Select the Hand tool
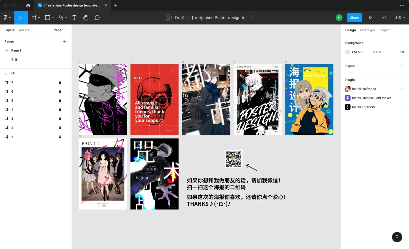The width and height of the screenshot is (409, 249). (x=86, y=18)
